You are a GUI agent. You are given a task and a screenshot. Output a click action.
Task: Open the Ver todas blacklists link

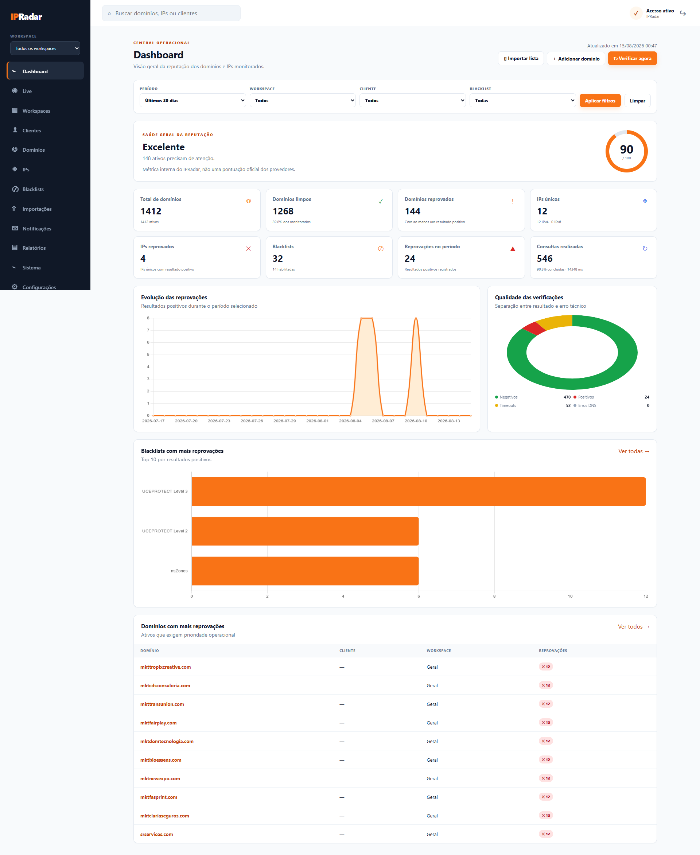coord(634,451)
